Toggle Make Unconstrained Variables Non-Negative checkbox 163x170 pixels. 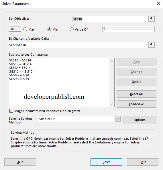(x=11, y=111)
